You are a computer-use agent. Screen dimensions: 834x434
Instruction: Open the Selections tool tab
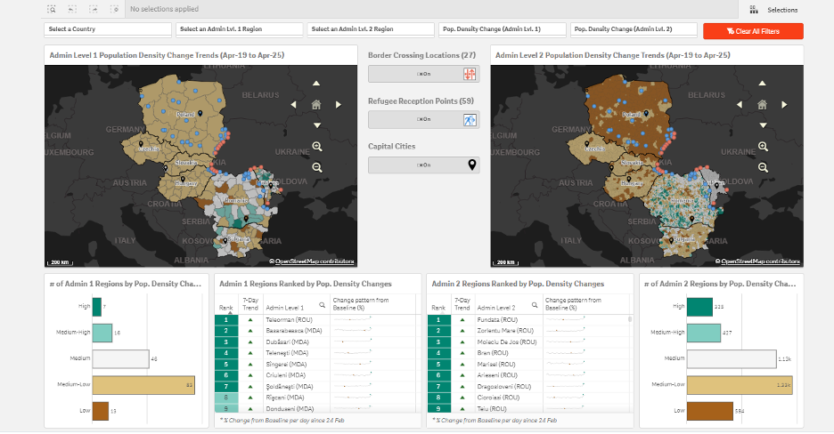point(772,10)
